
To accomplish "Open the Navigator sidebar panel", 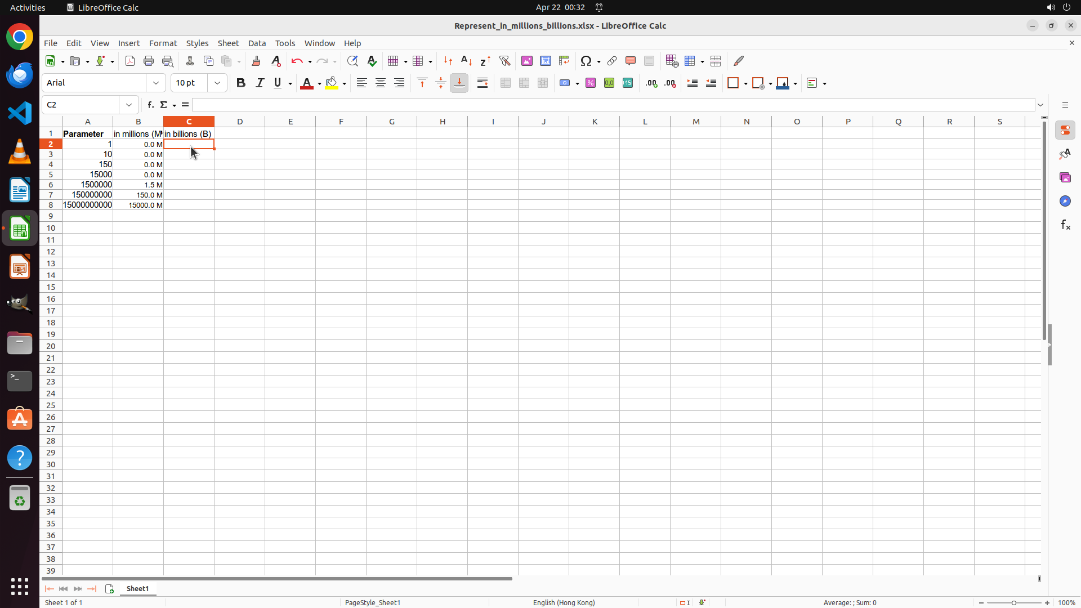I will click(1065, 201).
